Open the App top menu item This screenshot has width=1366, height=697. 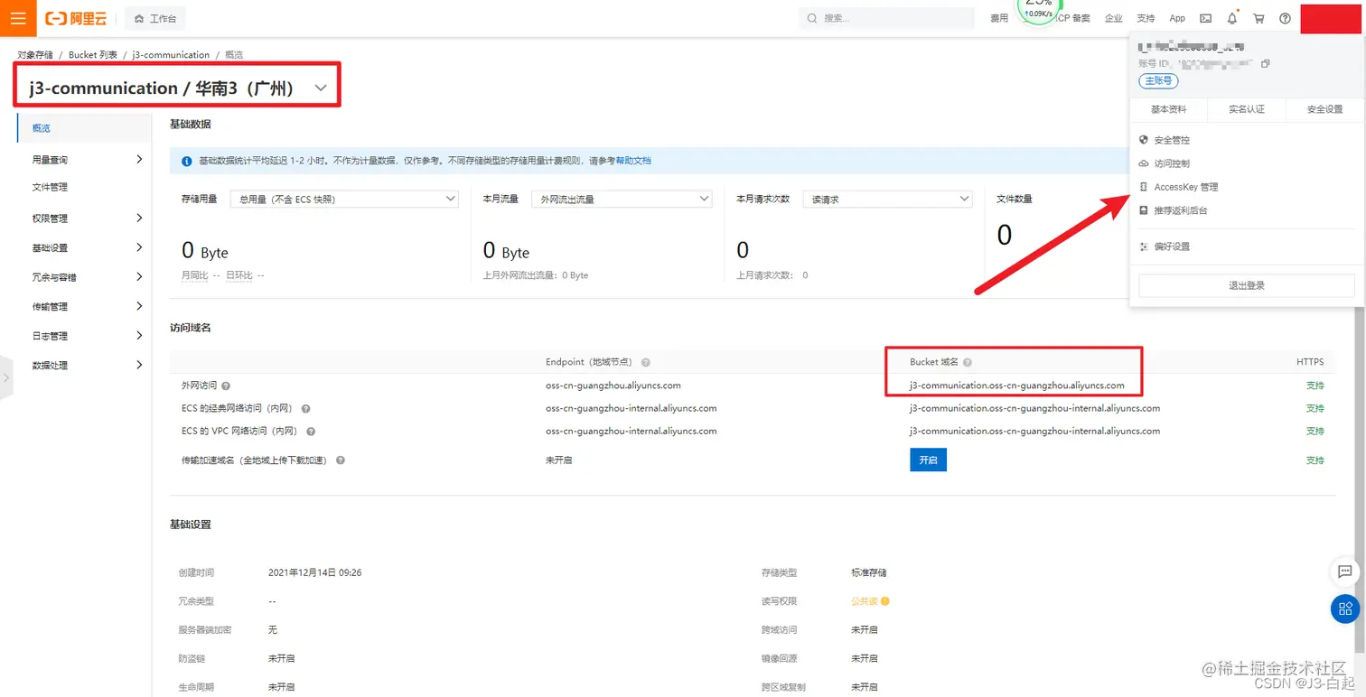1177,18
